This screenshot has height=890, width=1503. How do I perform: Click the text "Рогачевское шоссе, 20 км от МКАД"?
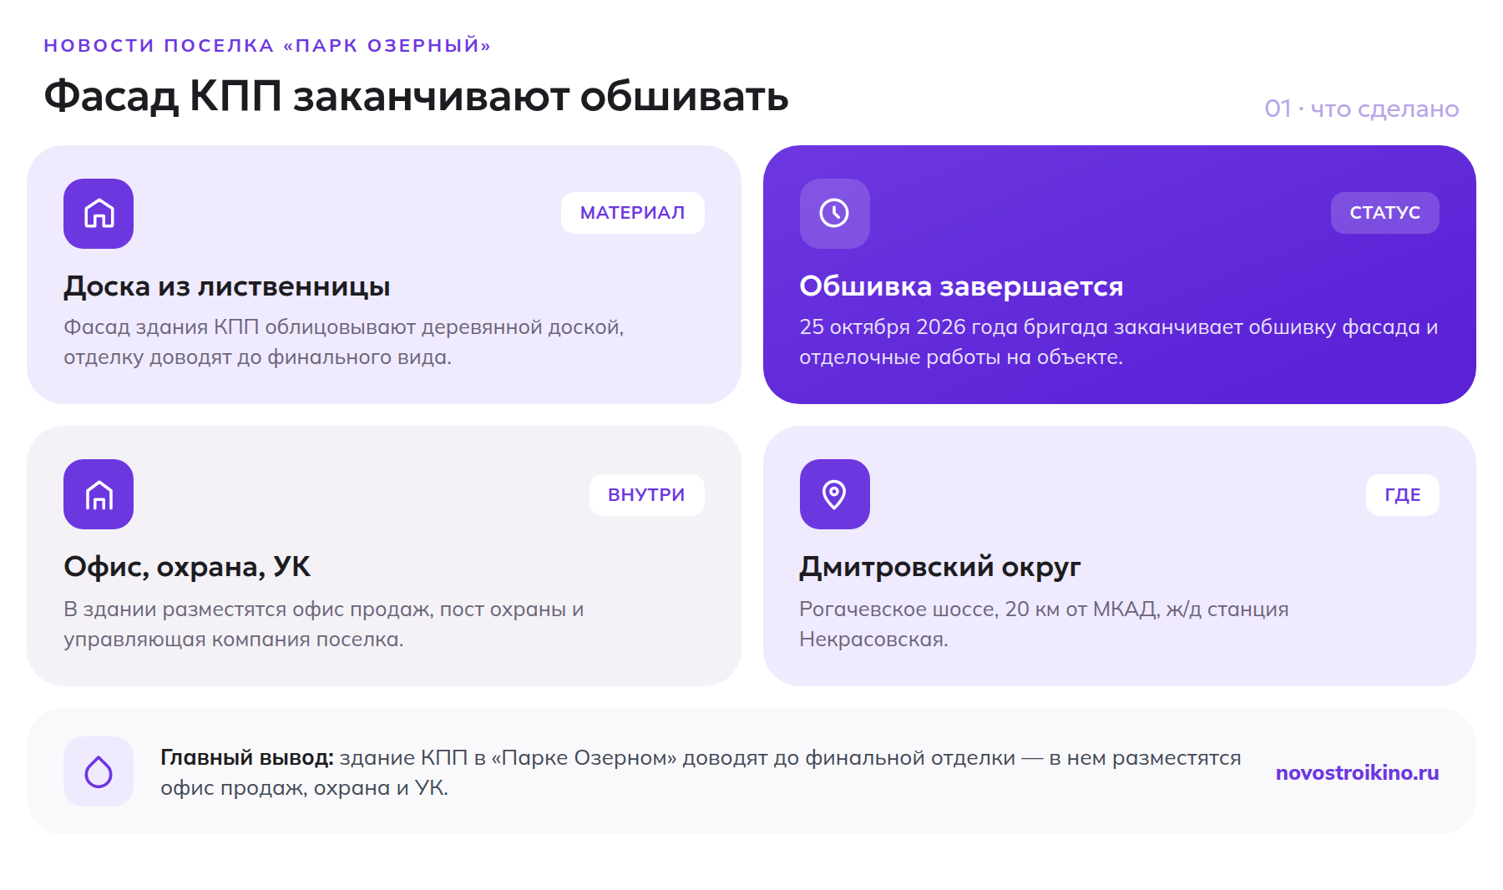(979, 609)
